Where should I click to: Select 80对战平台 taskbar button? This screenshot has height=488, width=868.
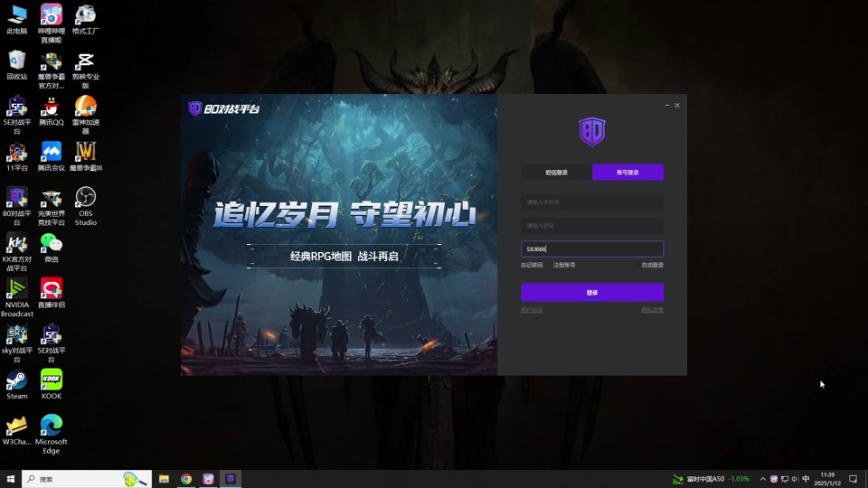pyautogui.click(x=231, y=479)
